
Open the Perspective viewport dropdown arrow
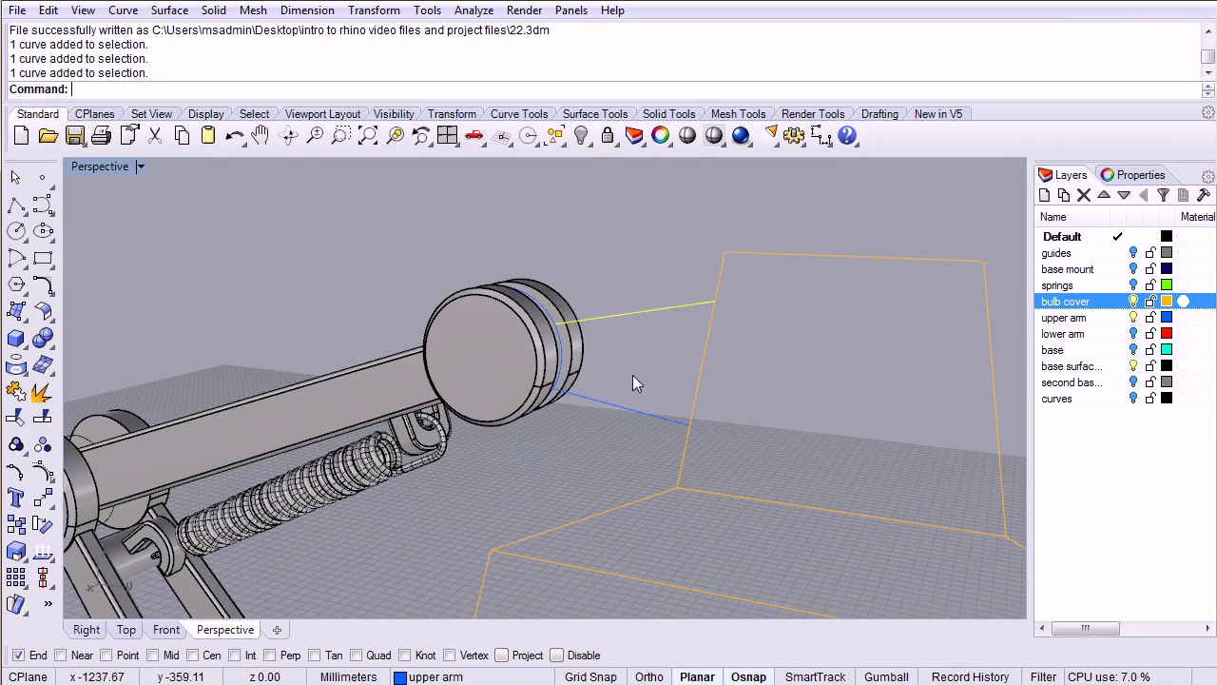point(140,166)
